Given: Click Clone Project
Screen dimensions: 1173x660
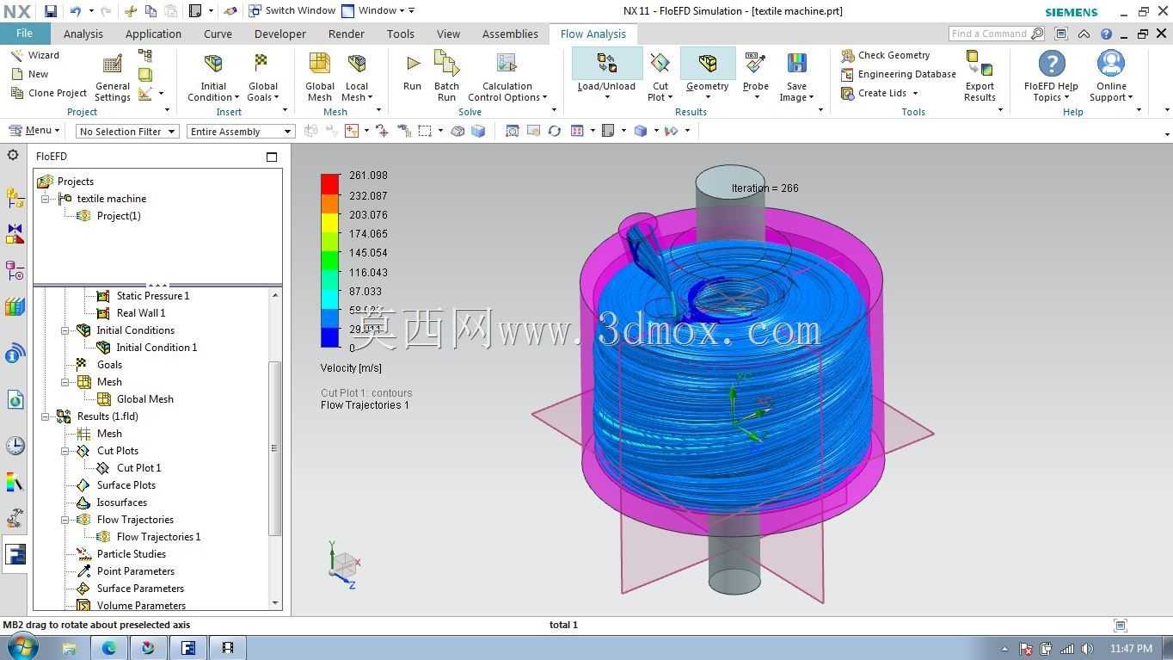Looking at the screenshot, I should 48,93.
